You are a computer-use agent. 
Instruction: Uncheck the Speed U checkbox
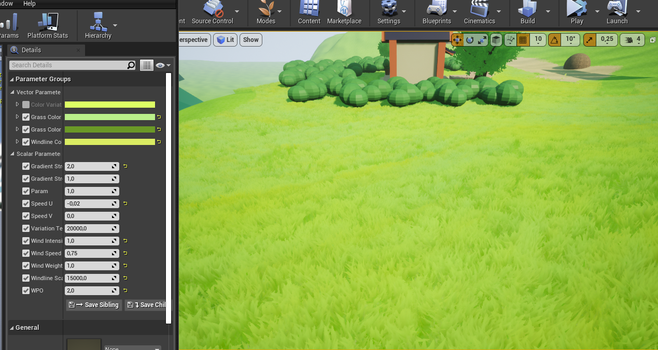point(26,203)
